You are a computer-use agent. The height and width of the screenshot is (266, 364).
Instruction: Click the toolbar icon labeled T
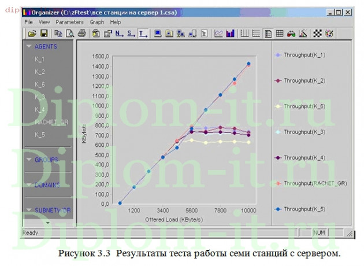point(143,34)
